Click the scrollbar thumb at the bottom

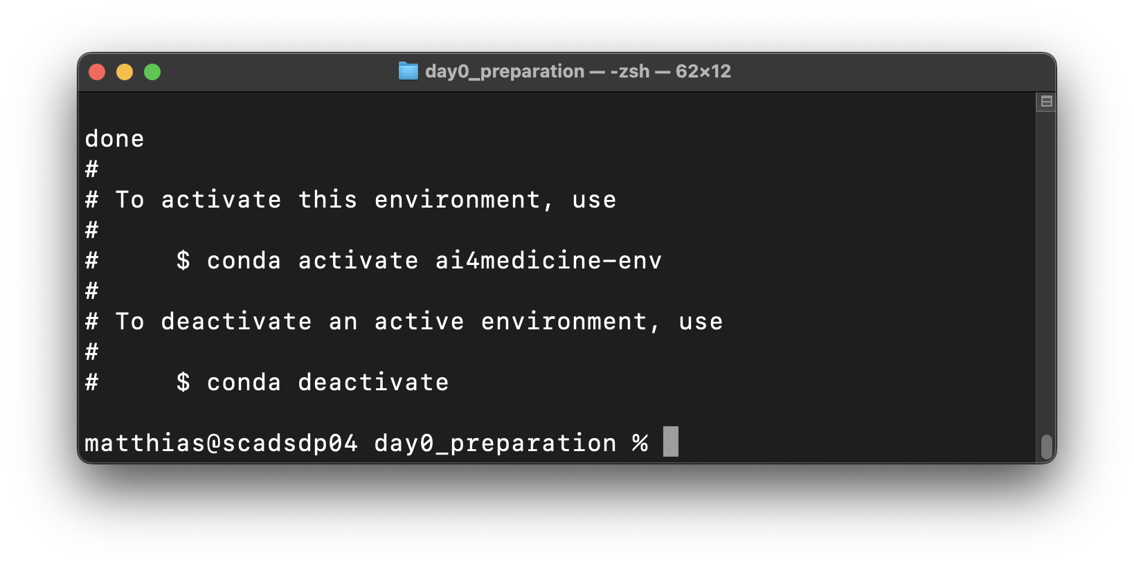1046,447
